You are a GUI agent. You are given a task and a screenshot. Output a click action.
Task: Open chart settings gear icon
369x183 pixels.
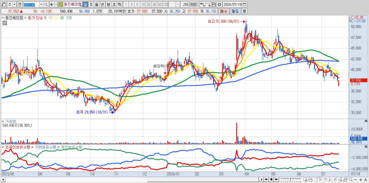pos(219,4)
